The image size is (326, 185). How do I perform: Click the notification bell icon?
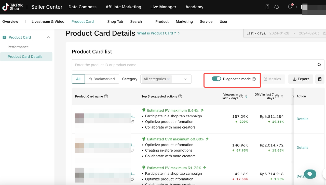[290, 7]
